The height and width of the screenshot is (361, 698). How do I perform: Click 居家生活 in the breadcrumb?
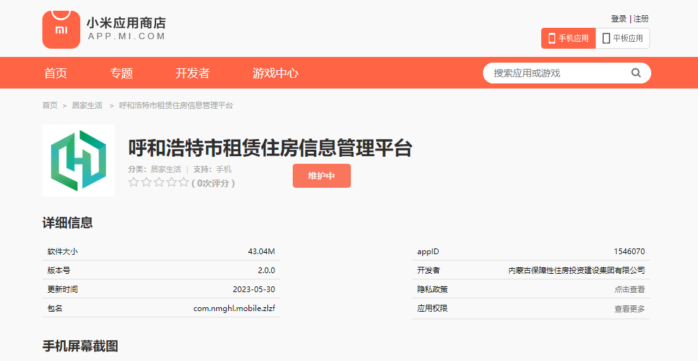[87, 106]
